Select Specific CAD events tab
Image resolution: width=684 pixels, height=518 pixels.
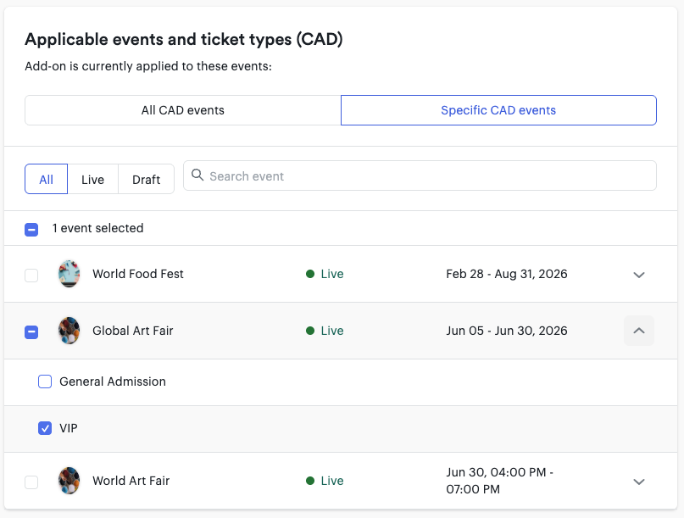(498, 110)
